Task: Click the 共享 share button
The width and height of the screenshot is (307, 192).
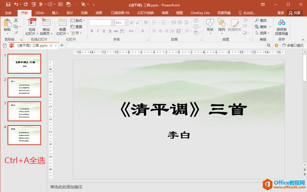Action: click(x=295, y=13)
